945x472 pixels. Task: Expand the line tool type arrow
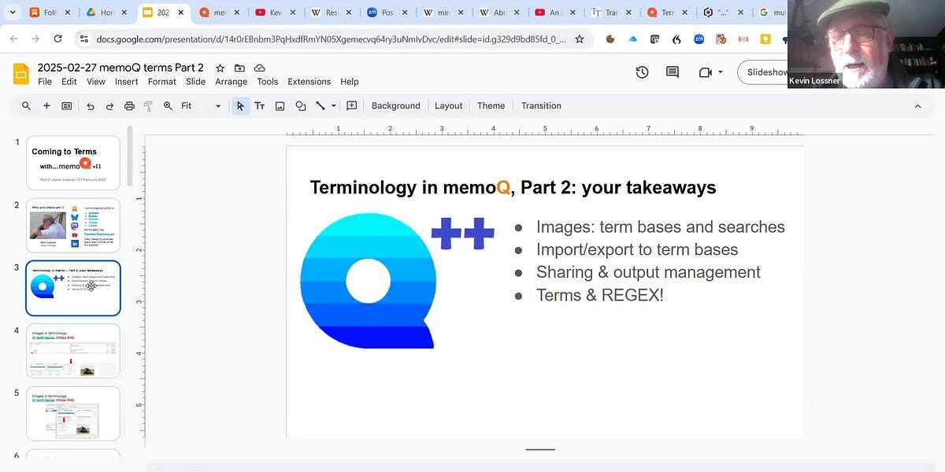click(334, 105)
